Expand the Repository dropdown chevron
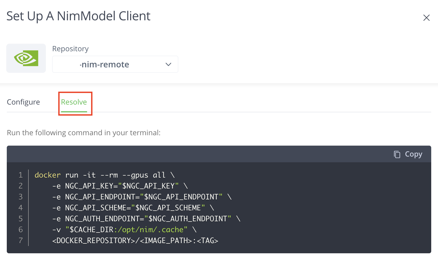Viewport: 438px width, 259px height. (168, 64)
